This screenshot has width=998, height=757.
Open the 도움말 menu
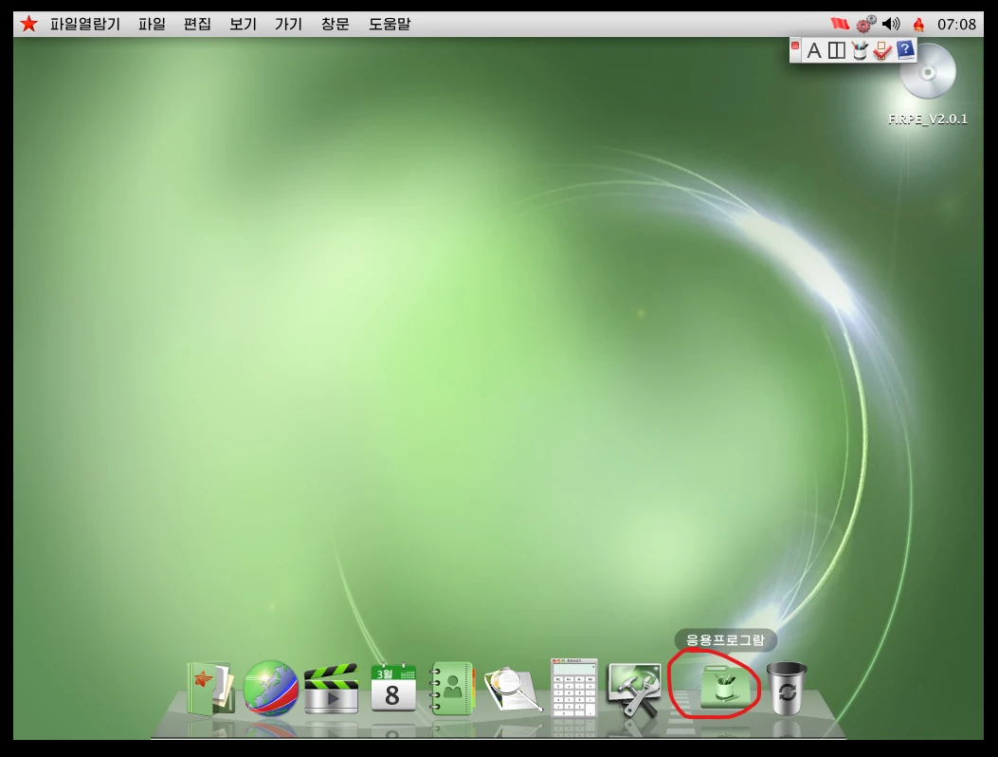[x=390, y=24]
